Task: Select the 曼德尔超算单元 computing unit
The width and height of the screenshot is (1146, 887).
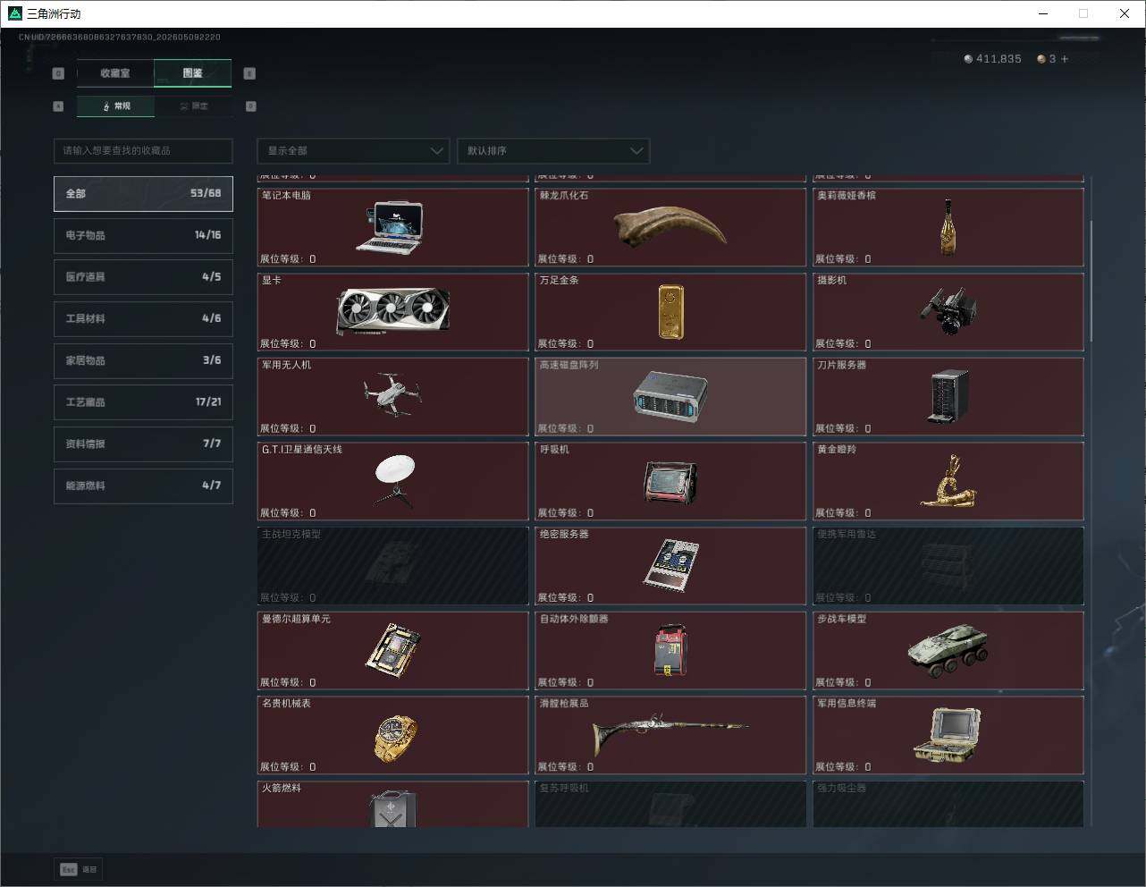Action: pyautogui.click(x=393, y=651)
